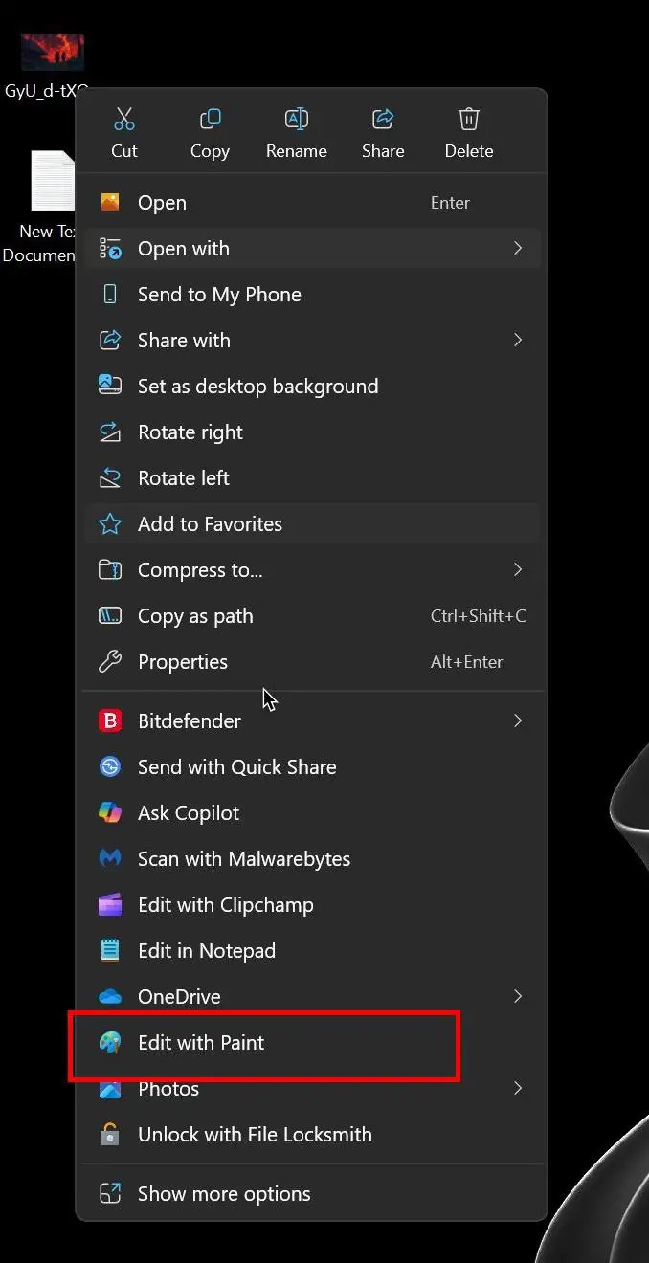The height and width of the screenshot is (1263, 649).
Task: Click the "Rotate left" label
Action: tap(184, 478)
